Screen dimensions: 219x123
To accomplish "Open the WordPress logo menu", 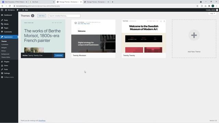I will click(x=2, y=10).
